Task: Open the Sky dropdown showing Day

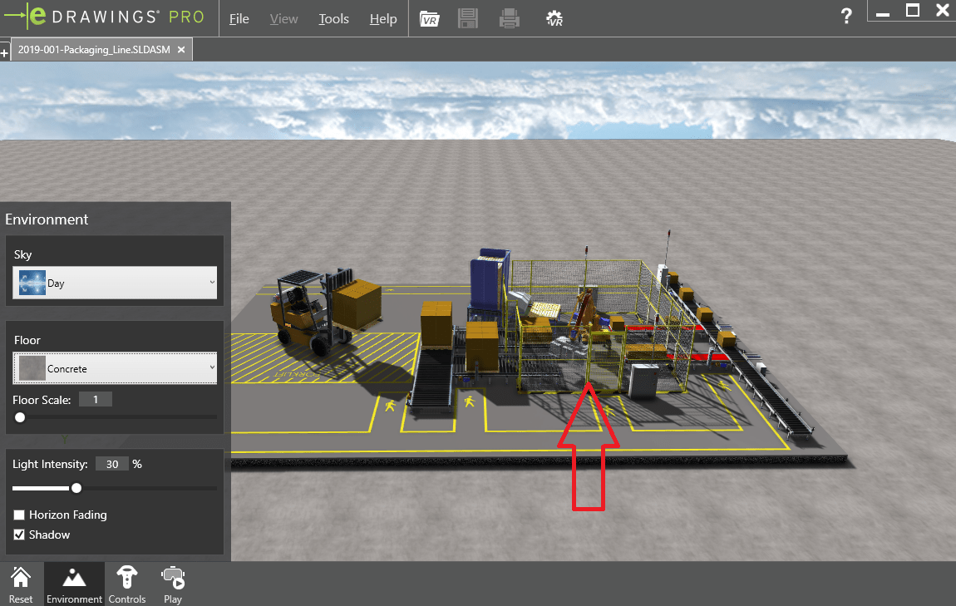Action: (x=115, y=283)
